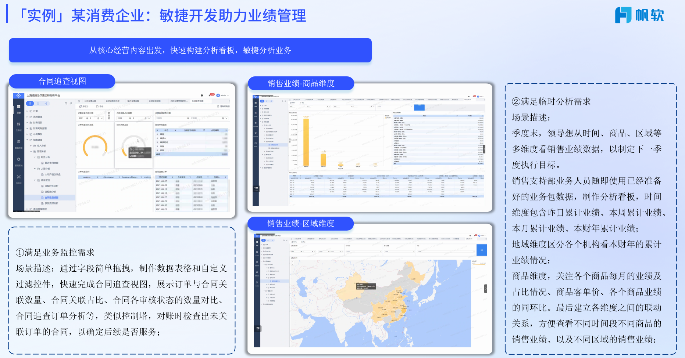
Task: Click the home icon in contract view tab bar
Action: point(79,101)
